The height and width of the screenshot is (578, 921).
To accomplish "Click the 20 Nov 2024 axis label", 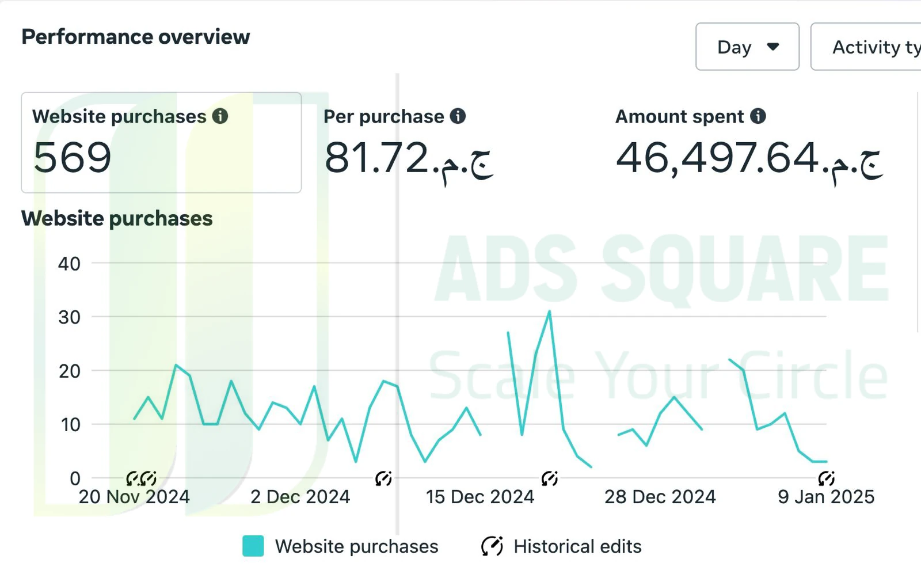I will pos(134,497).
